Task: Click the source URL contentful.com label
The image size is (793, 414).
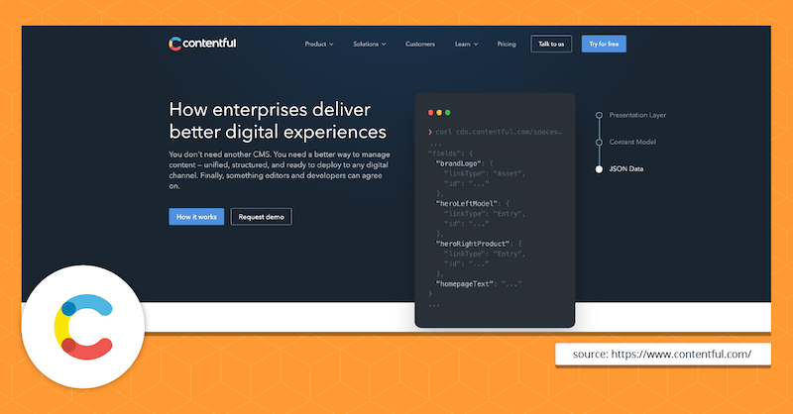Action: [x=663, y=354]
